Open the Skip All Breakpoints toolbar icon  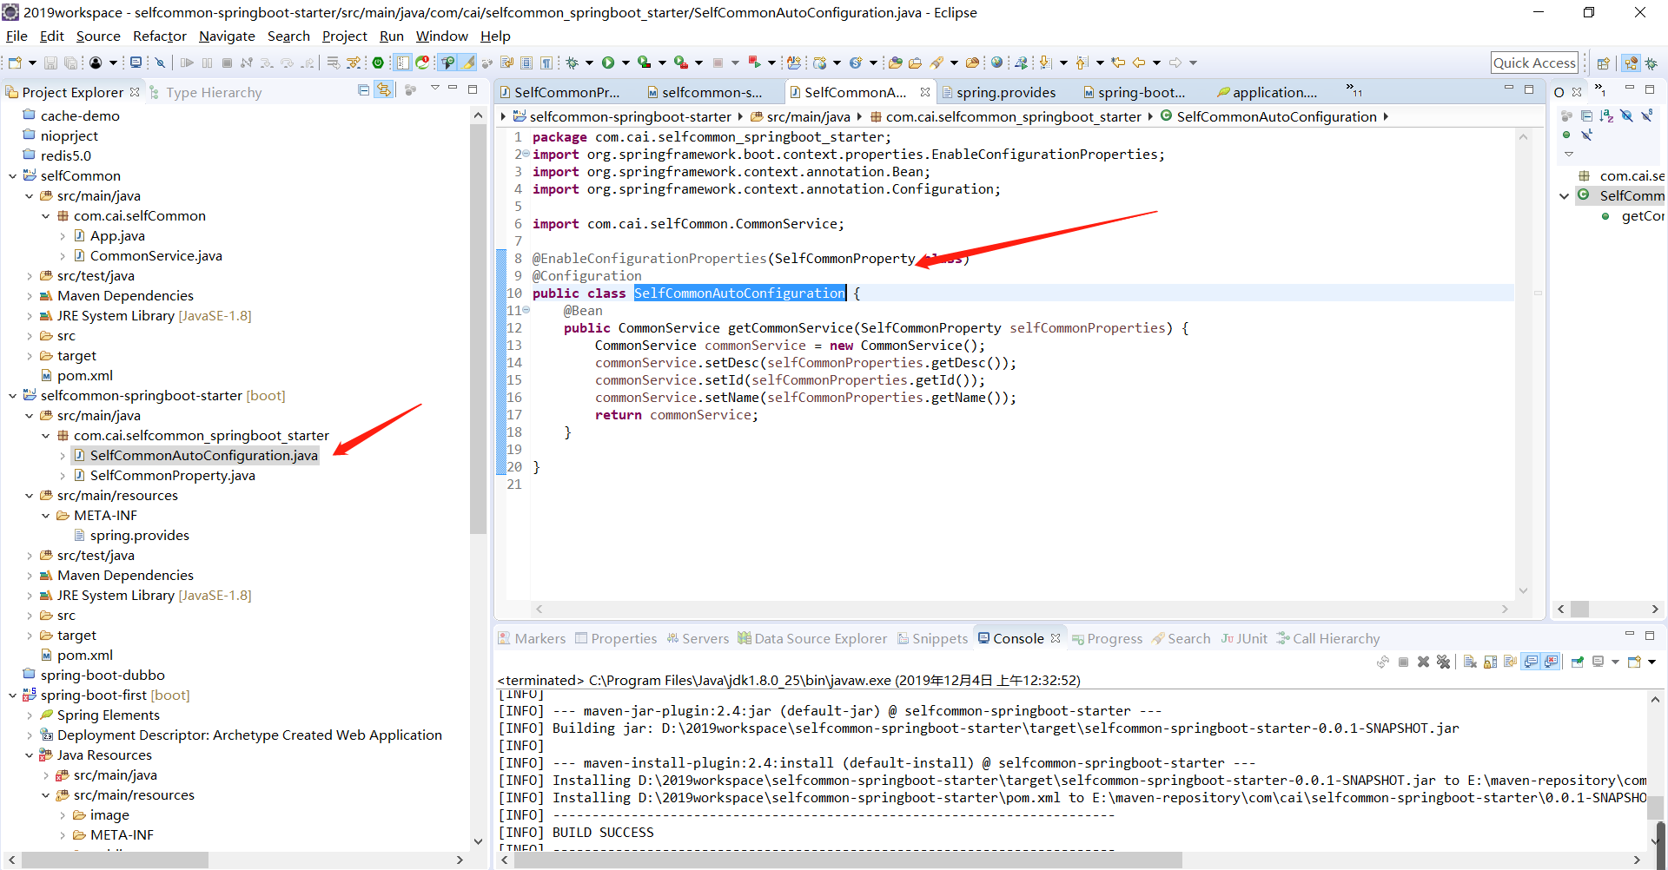[x=161, y=62]
